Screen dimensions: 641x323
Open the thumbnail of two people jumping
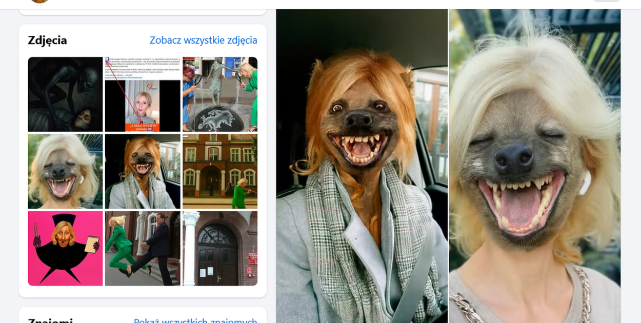click(x=143, y=248)
